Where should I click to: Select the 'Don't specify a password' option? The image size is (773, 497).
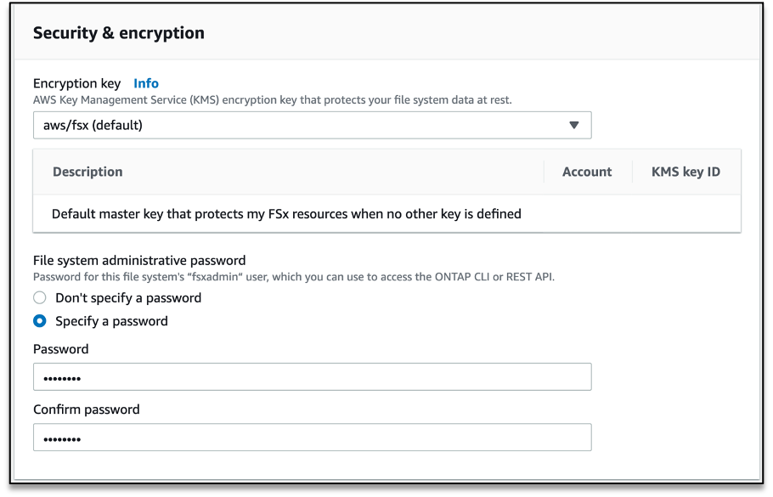(x=39, y=297)
